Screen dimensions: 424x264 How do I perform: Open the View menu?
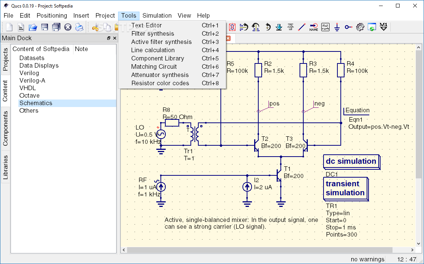(x=184, y=15)
